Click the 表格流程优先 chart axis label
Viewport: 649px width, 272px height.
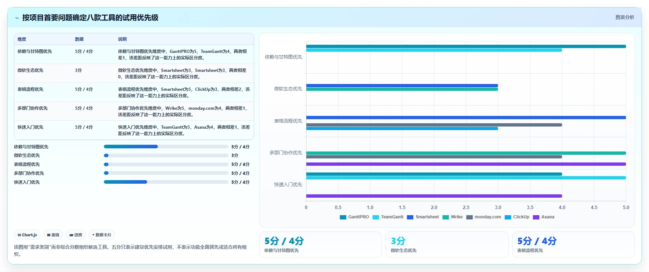point(288,121)
